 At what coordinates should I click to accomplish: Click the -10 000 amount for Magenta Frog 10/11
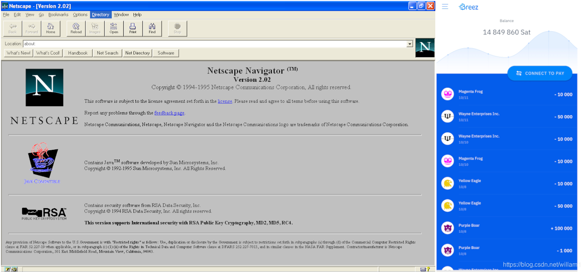pos(563,95)
